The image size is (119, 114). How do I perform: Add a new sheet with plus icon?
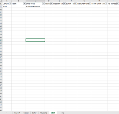[63, 113]
